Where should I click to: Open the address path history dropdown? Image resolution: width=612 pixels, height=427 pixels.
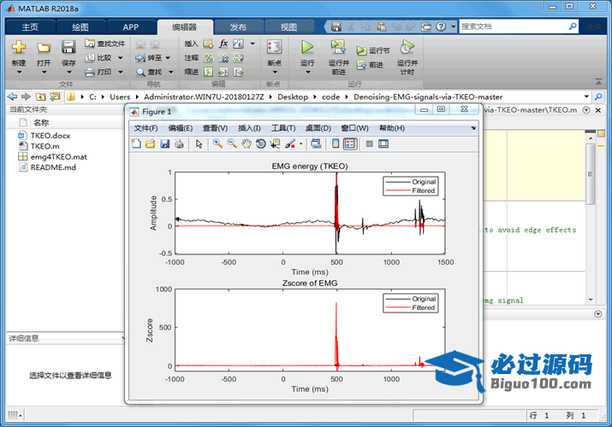click(x=586, y=97)
